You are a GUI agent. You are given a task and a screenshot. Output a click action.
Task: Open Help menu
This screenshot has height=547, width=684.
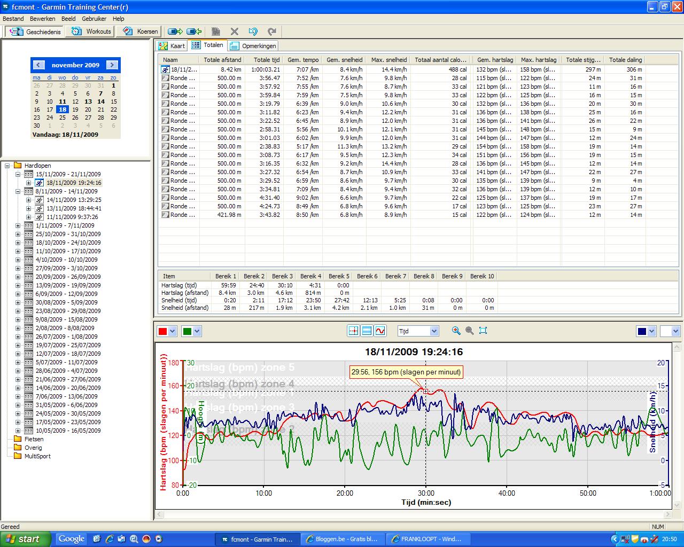(x=118, y=19)
